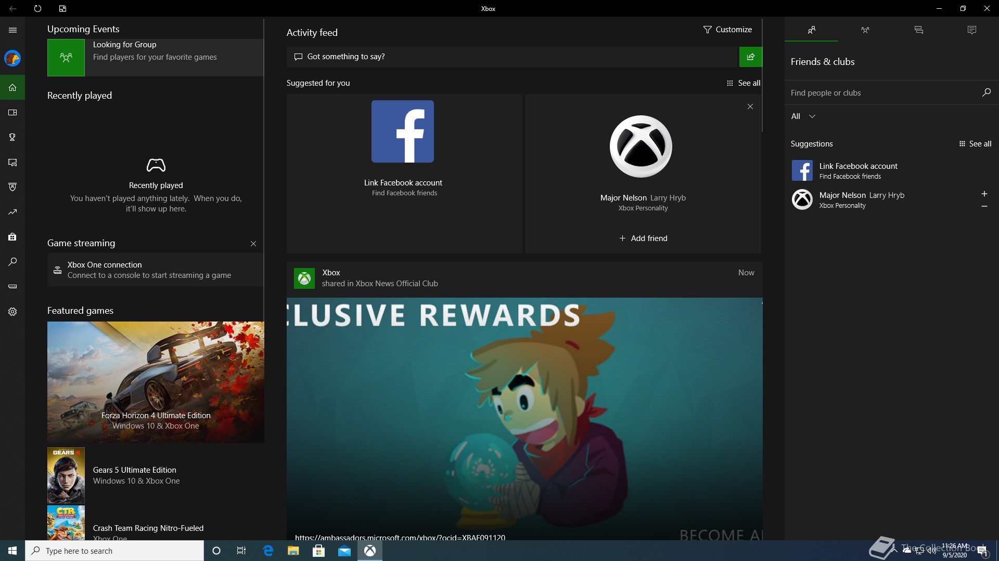Open Customize activity feed filter
This screenshot has width=999, height=561.
pos(727,30)
